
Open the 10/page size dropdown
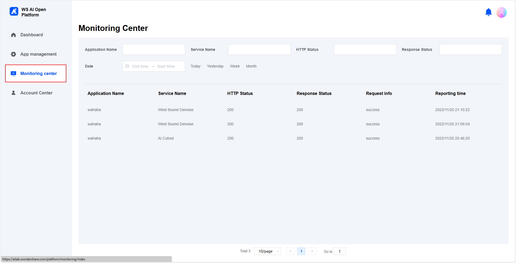point(268,251)
